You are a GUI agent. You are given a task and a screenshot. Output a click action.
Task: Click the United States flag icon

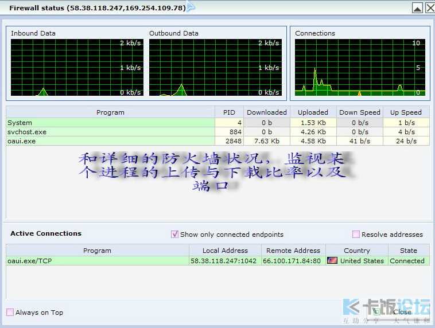pyautogui.click(x=332, y=261)
